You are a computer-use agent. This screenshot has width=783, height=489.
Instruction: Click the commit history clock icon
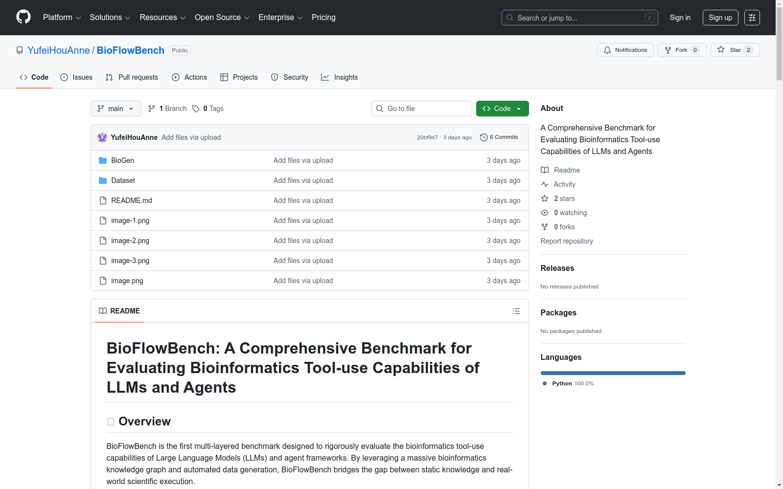coord(484,137)
